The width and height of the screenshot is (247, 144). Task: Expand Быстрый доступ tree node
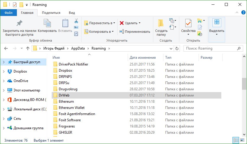pyautogui.click(x=4, y=62)
